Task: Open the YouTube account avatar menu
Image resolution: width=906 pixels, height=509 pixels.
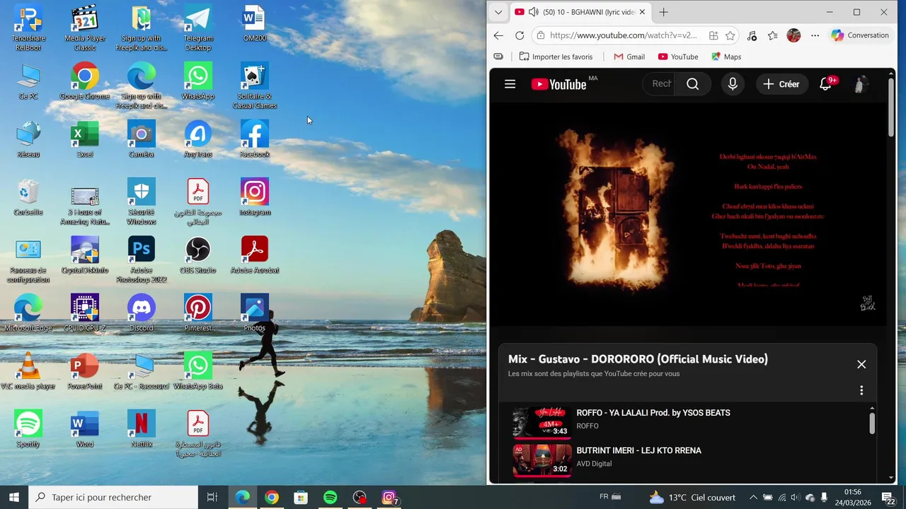Action: coord(860,84)
